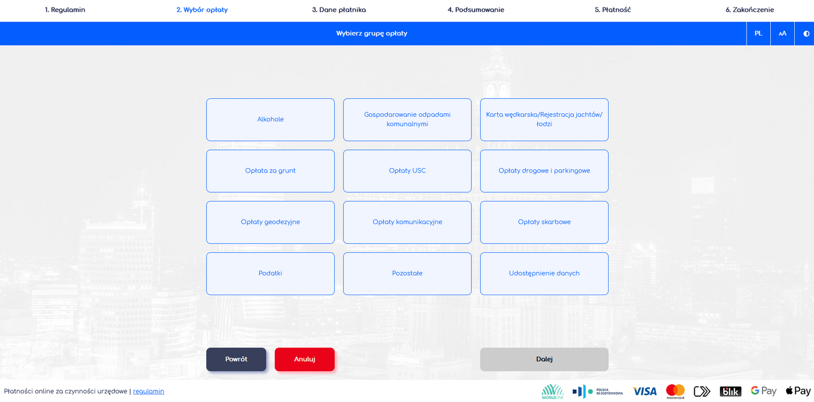Select the Opłaty USC group
The height and width of the screenshot is (402, 814).
(407, 171)
